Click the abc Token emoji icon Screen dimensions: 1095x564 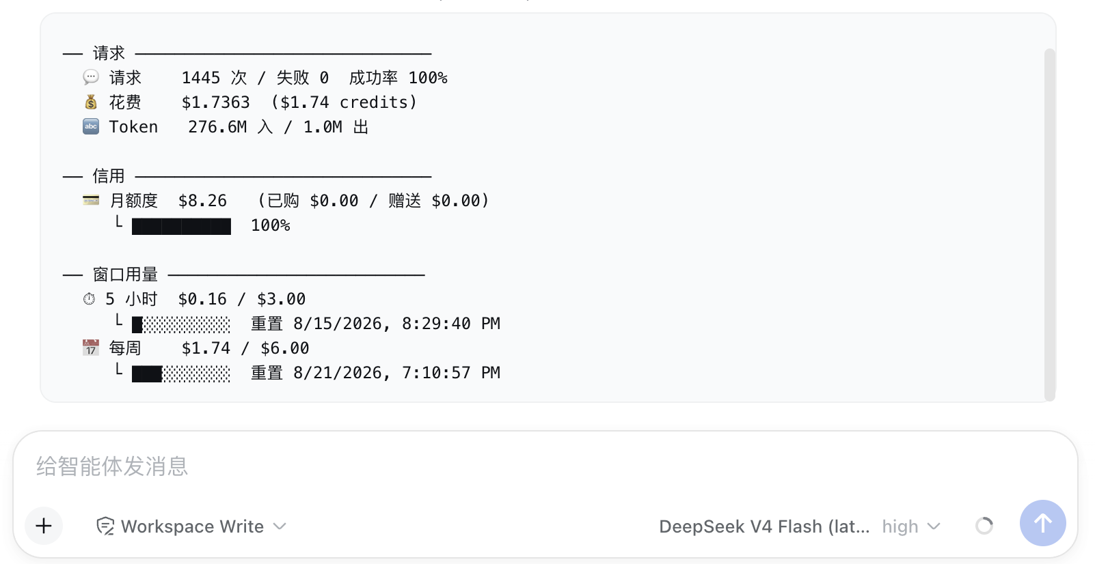[91, 126]
